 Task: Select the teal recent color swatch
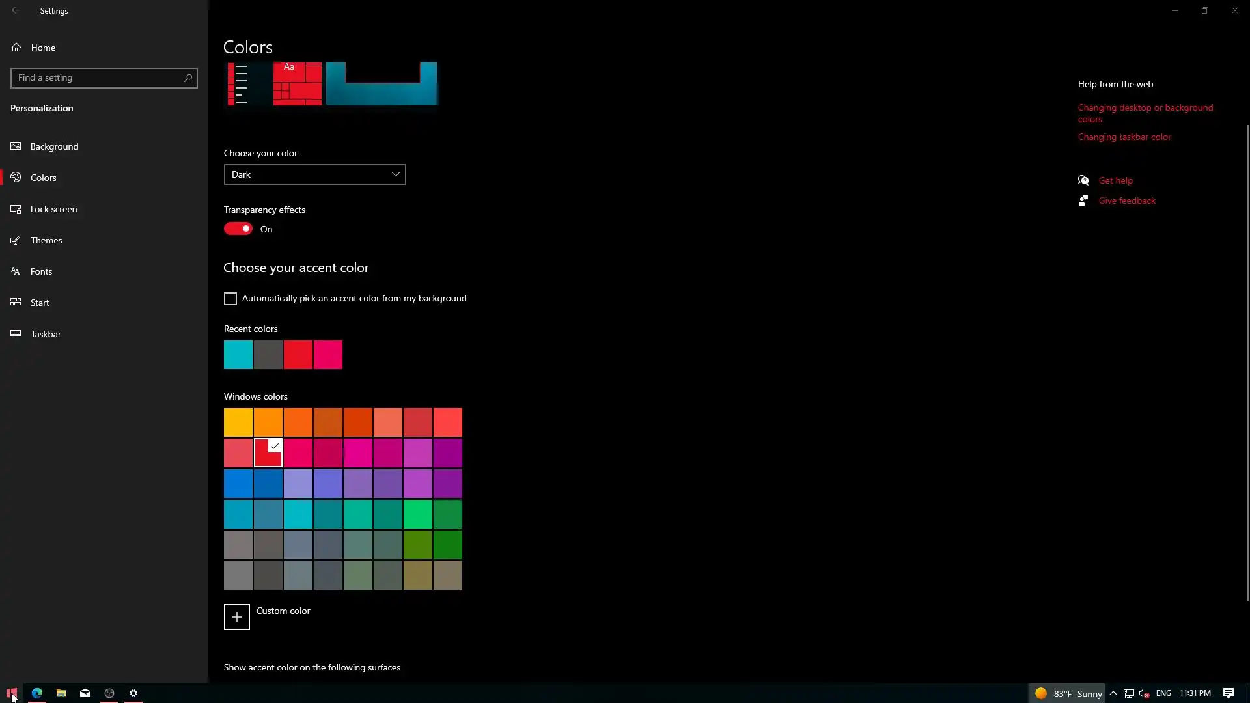point(238,355)
